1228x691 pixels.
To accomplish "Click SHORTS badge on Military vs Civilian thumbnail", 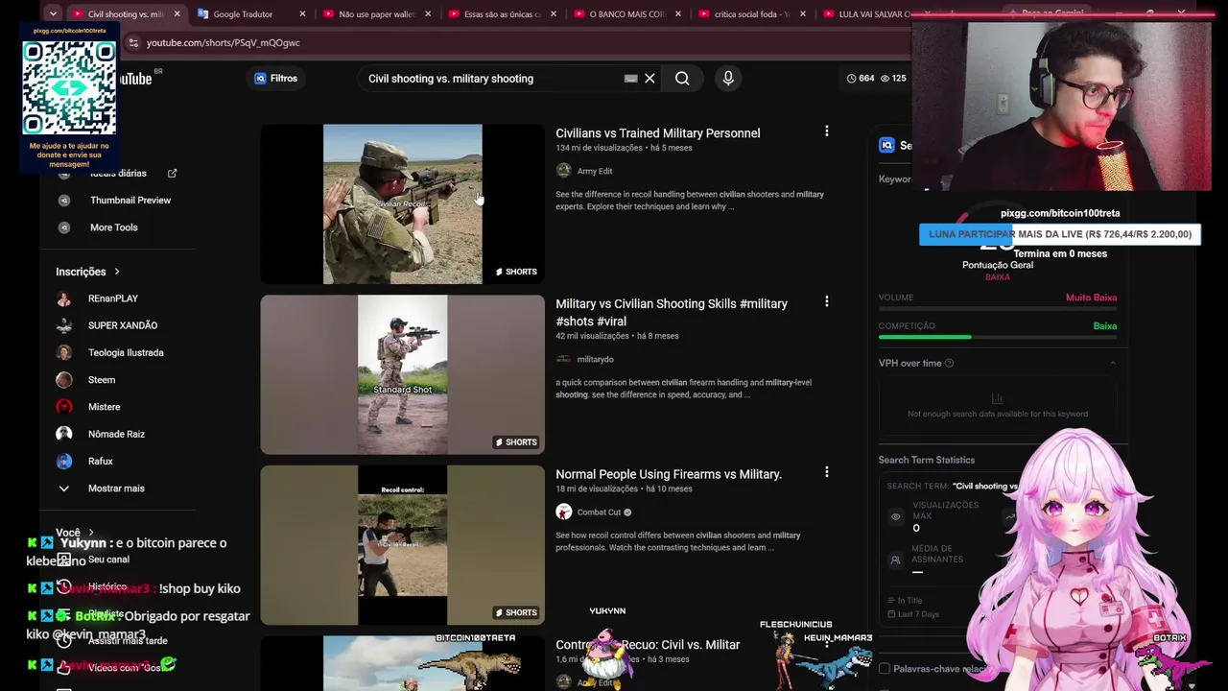I will (x=516, y=442).
